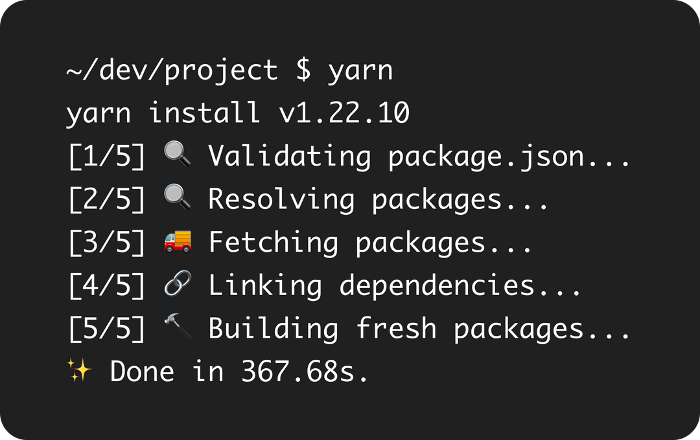Click the 'Fetching packages...' text
This screenshot has height=440, width=700.
(370, 243)
